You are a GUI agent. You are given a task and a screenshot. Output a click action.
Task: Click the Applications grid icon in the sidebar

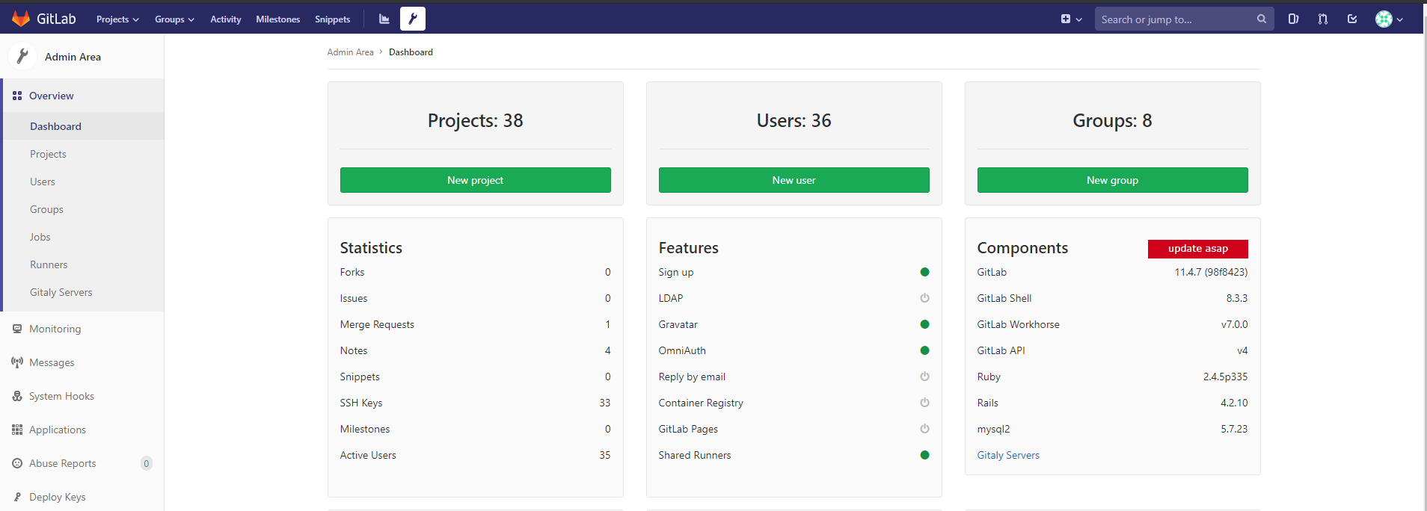point(17,430)
